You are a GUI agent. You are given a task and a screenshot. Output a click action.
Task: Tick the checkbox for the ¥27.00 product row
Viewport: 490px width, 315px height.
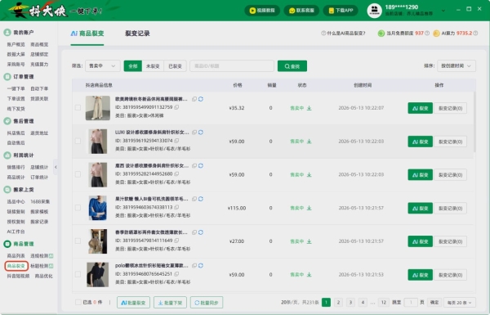(x=78, y=241)
